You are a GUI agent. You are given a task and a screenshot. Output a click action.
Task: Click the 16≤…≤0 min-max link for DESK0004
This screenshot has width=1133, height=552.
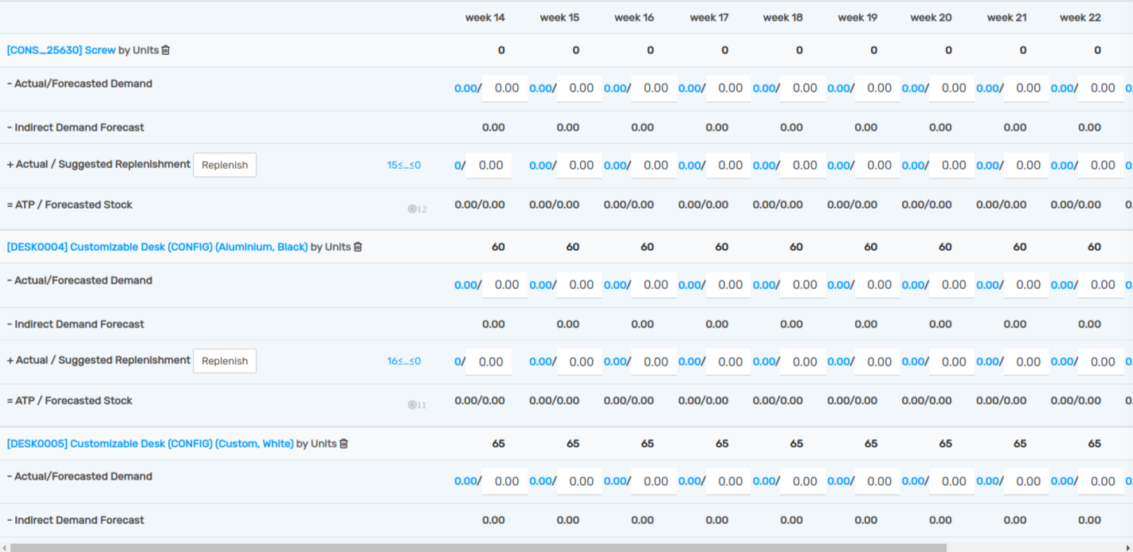pos(403,362)
